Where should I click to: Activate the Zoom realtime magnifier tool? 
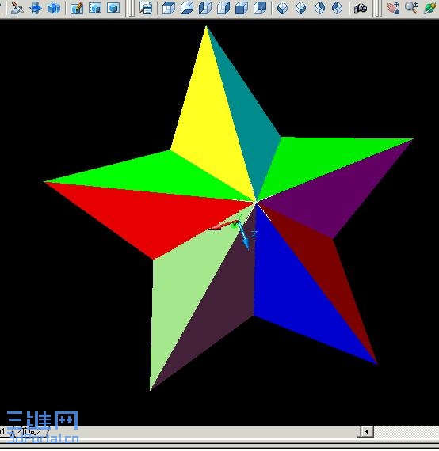[x=411, y=8]
